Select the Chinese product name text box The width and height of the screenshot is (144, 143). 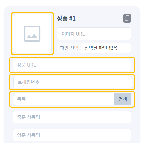72,117
